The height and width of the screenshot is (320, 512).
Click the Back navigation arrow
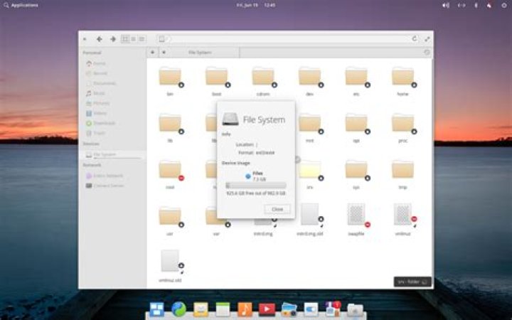click(x=100, y=39)
